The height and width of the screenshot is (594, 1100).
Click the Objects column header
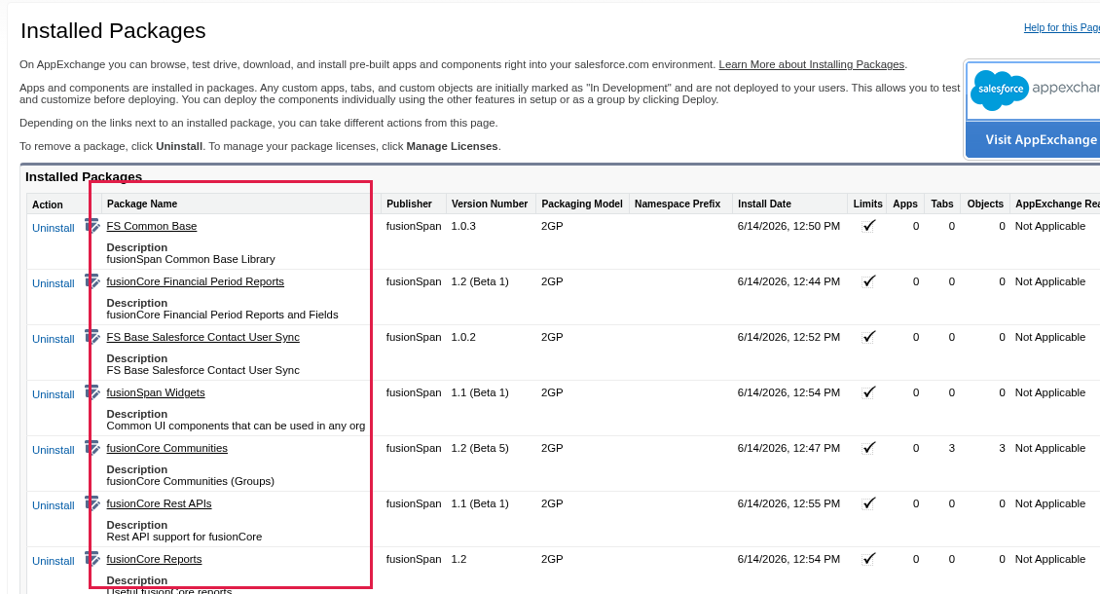point(985,204)
